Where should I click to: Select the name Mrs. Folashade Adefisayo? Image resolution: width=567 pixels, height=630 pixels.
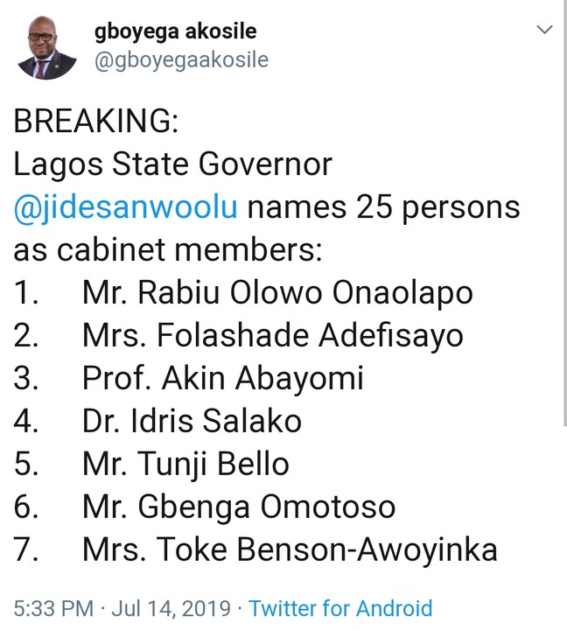[x=273, y=336]
